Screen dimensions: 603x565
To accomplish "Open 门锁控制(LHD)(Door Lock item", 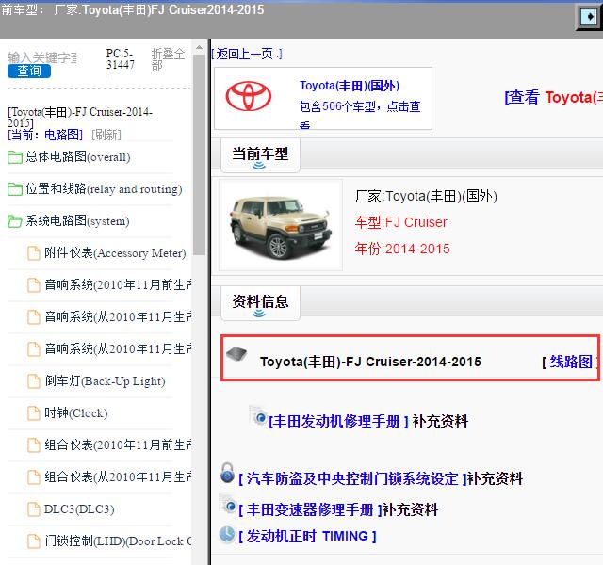I will (118, 541).
